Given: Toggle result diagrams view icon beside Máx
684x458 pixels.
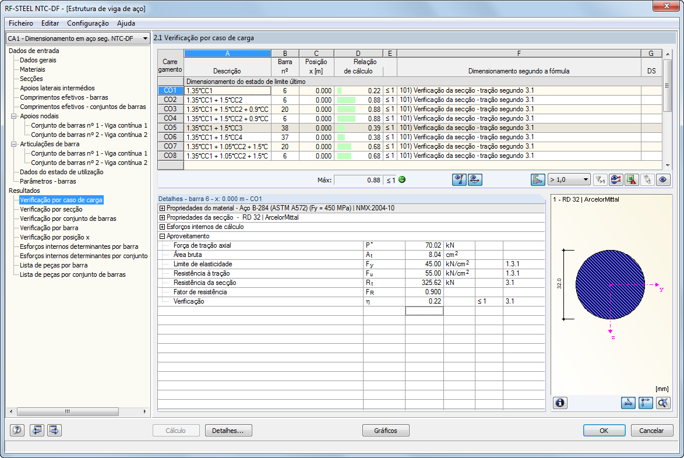Looking at the screenshot, I should pos(459,179).
